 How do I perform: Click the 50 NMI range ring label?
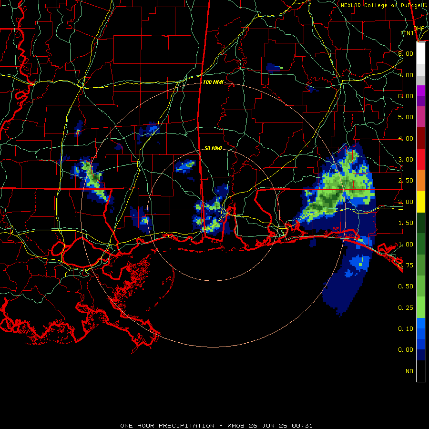[213, 148]
